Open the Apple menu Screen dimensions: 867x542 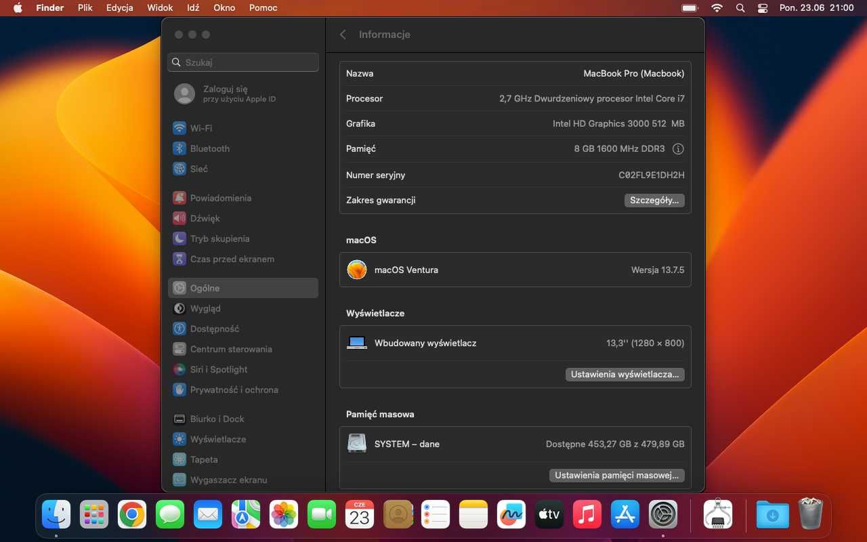18,8
